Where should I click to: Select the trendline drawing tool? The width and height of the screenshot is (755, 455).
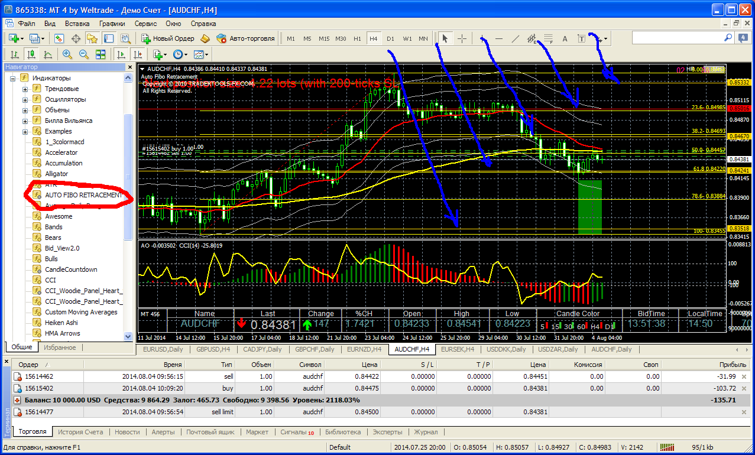[x=515, y=38]
